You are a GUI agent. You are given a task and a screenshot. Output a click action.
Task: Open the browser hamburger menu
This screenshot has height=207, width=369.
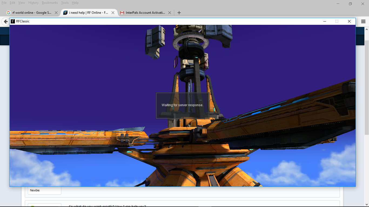pos(363,22)
